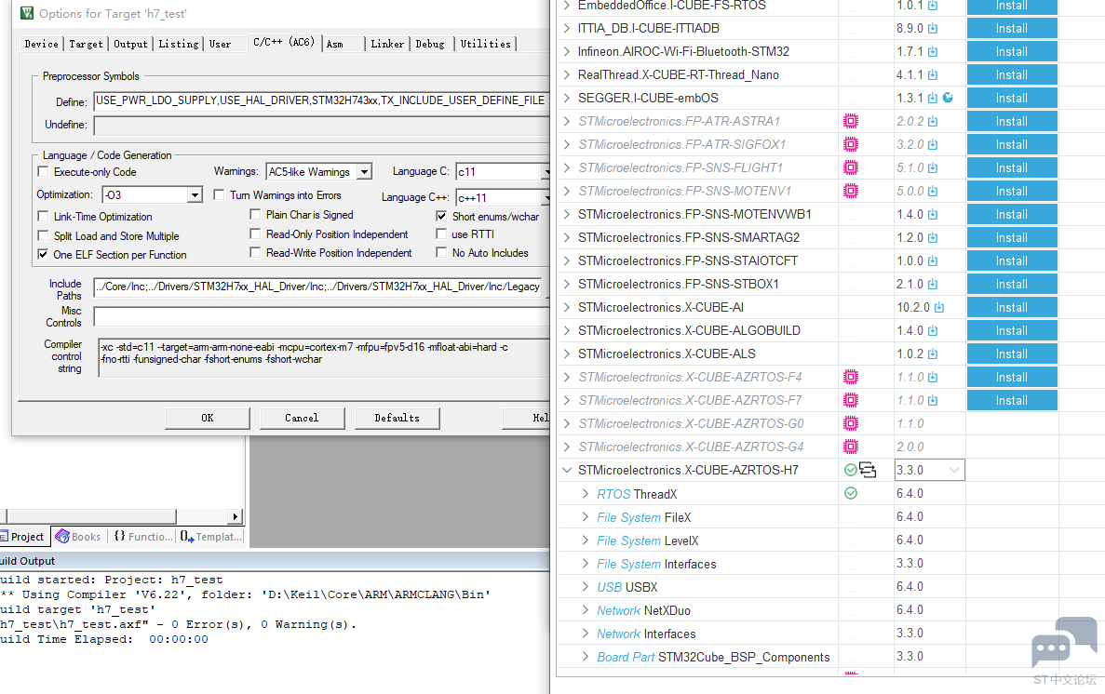This screenshot has width=1105, height=694.
Task: Click the project pane horizontal scrollbar arrow
Action: 236,516
